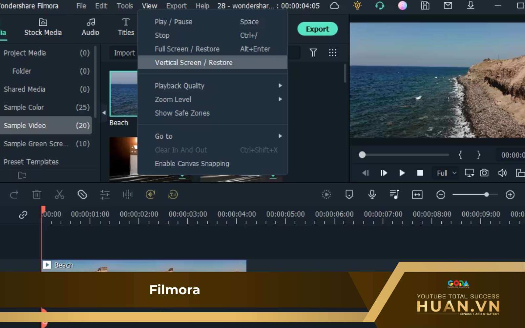Toggle the timeline auto-link chain icon

23,215
